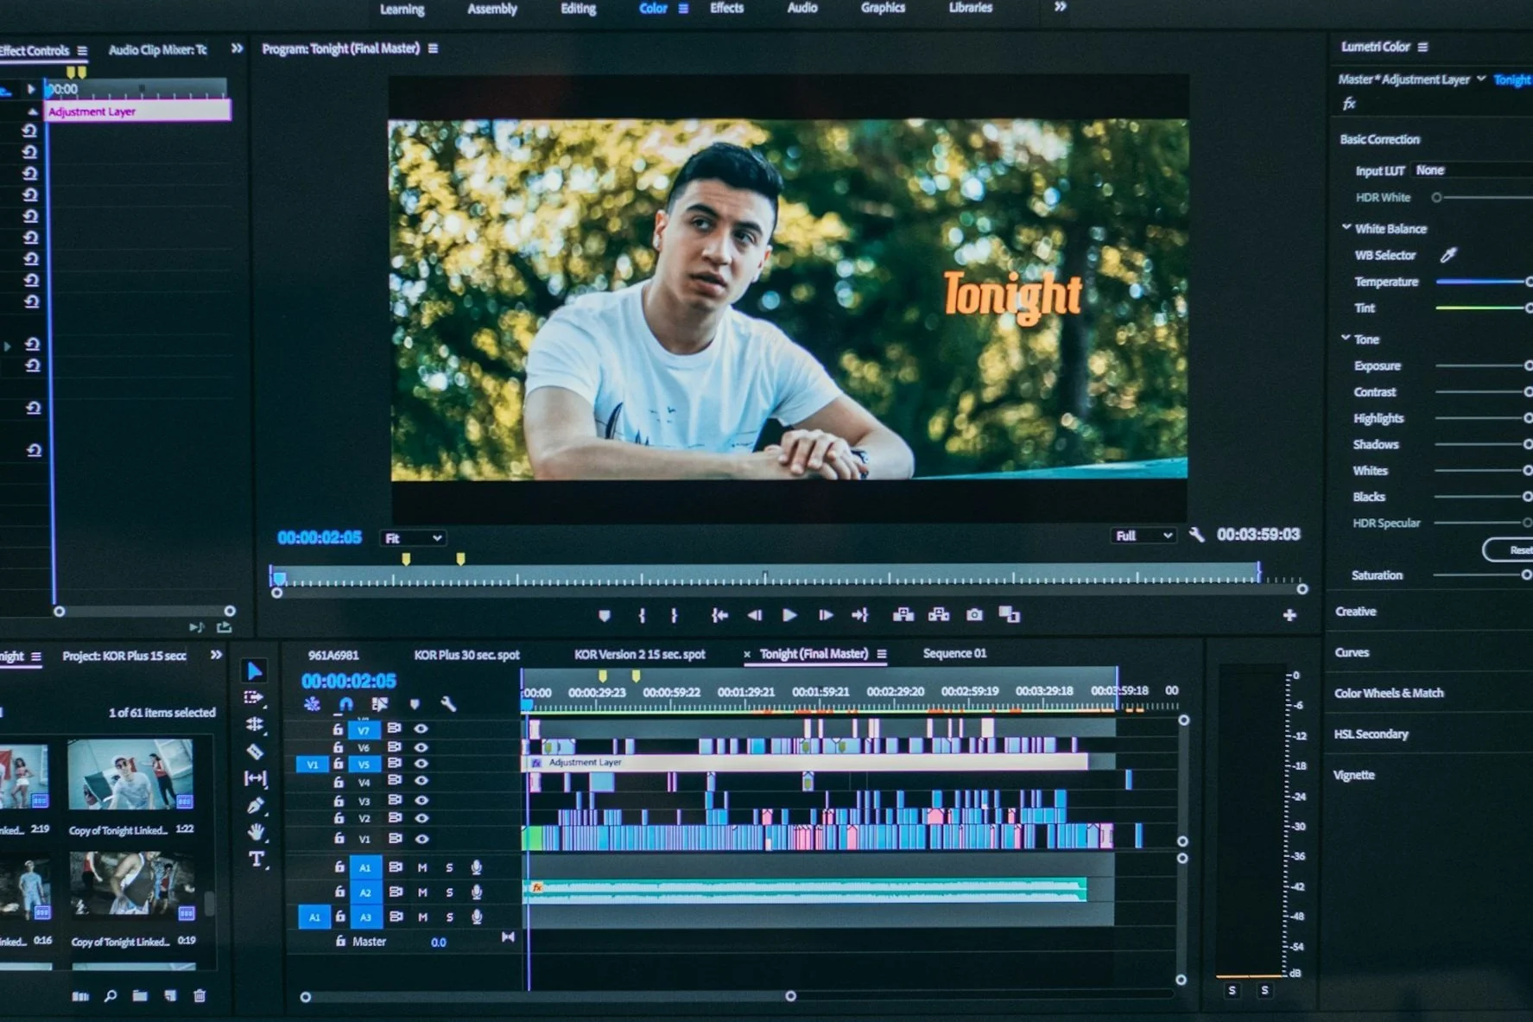Open the Full playback resolution dropdown

click(1142, 536)
